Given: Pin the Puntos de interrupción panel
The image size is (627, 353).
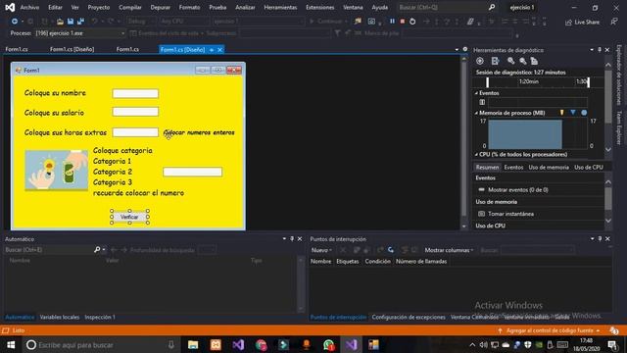Looking at the screenshot, I should 600,239.
